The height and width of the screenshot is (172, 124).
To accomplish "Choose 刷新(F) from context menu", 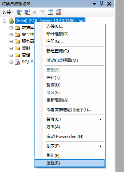I will [70, 156].
